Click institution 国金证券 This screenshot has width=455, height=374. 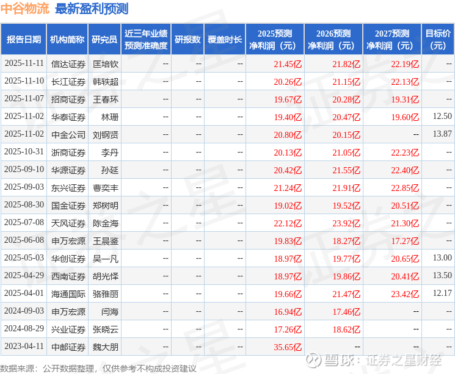[x=68, y=206]
